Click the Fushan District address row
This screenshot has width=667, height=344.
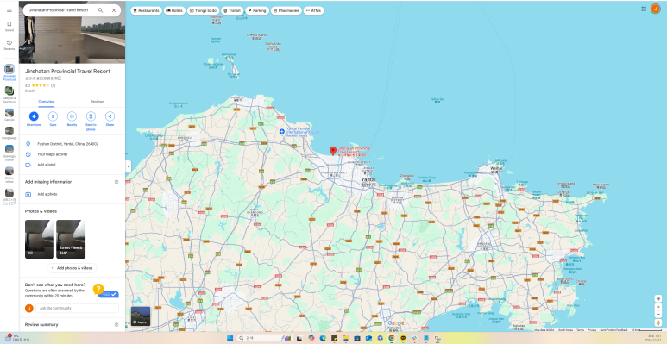click(x=72, y=144)
